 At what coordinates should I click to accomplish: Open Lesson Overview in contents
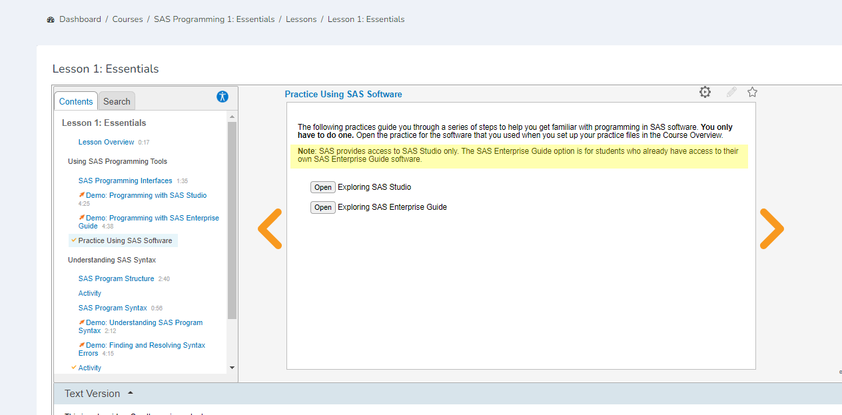coord(107,142)
